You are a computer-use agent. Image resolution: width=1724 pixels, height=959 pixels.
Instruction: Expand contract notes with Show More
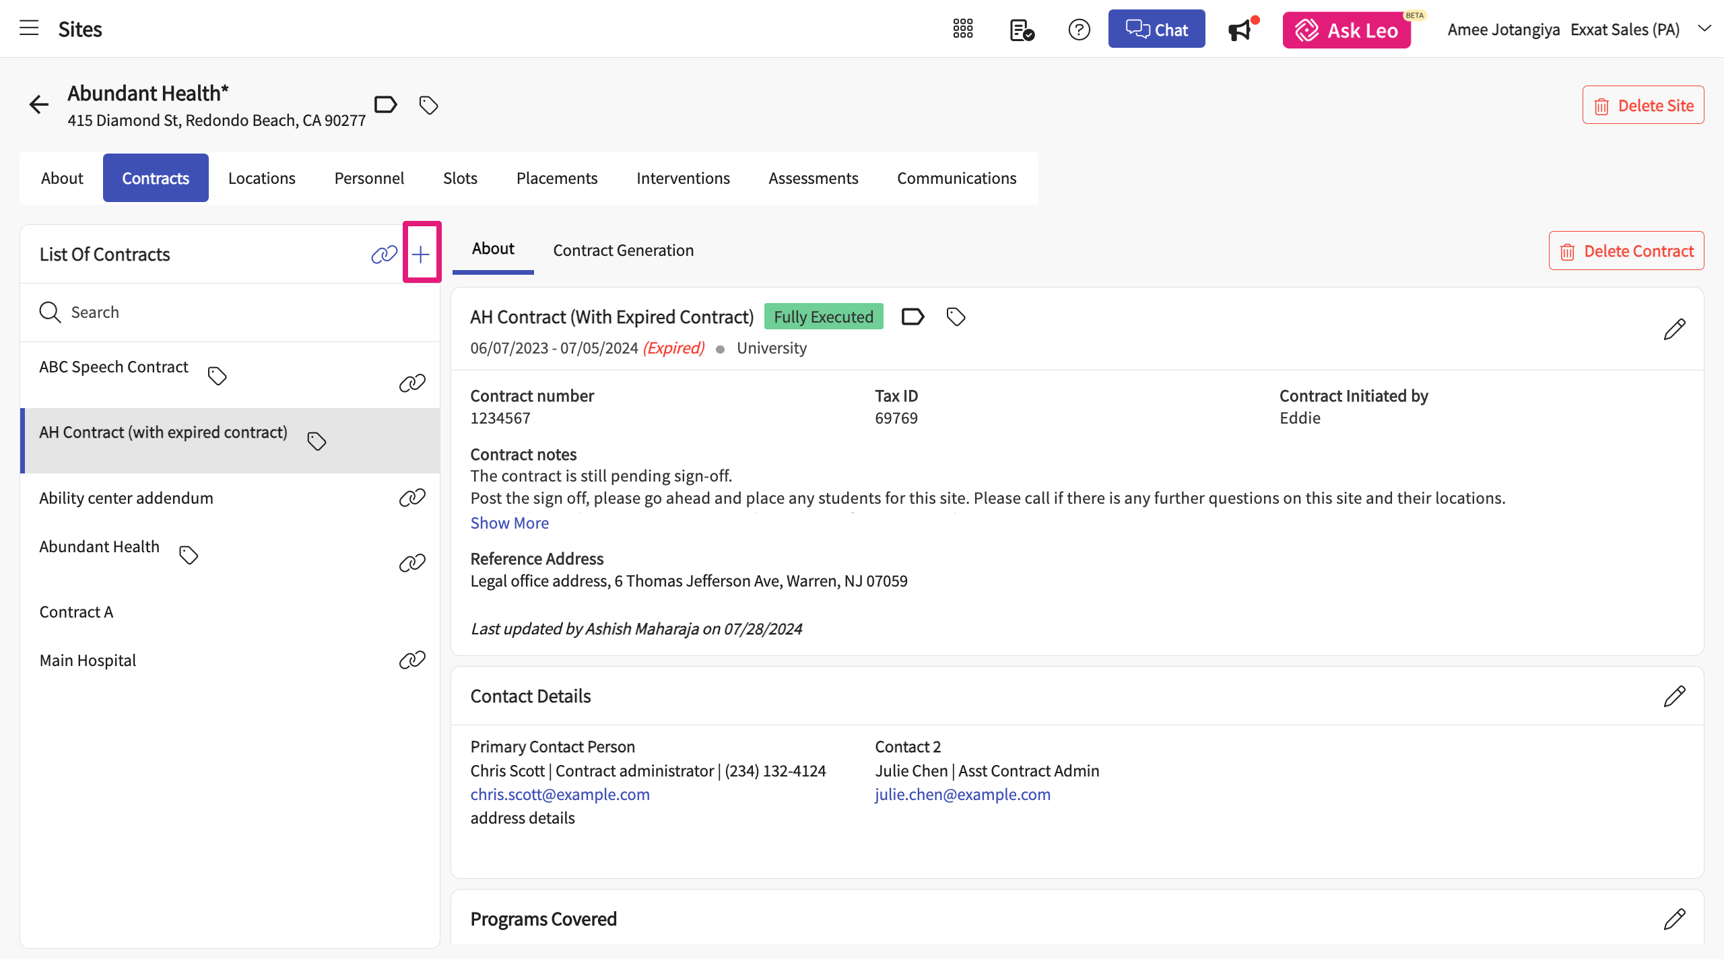pyautogui.click(x=509, y=523)
